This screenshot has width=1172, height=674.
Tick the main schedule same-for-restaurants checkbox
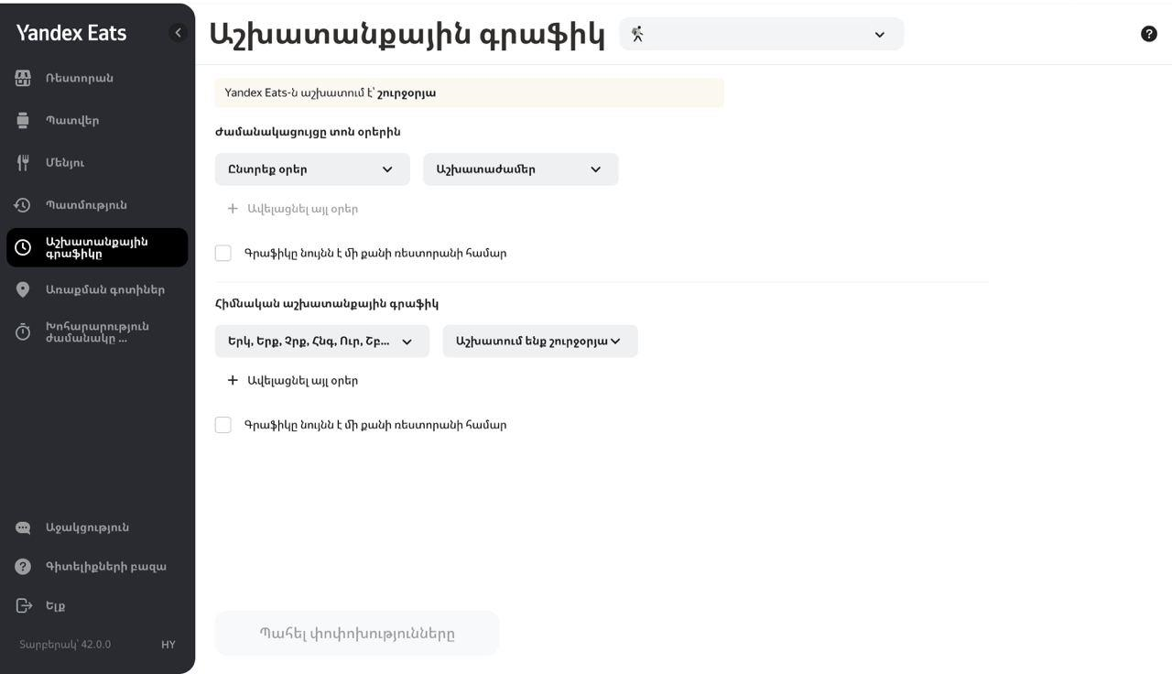223,425
